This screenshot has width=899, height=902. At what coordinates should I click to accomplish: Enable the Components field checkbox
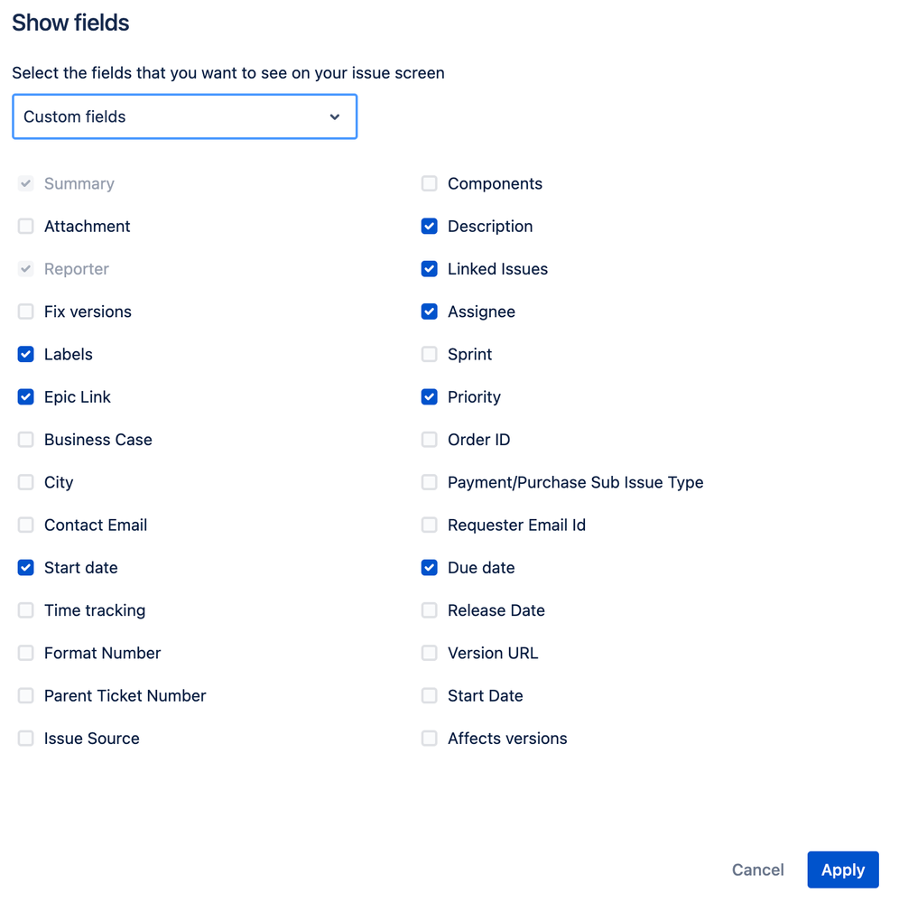430,184
